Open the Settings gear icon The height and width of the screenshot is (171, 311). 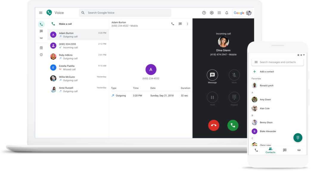pos(212,13)
